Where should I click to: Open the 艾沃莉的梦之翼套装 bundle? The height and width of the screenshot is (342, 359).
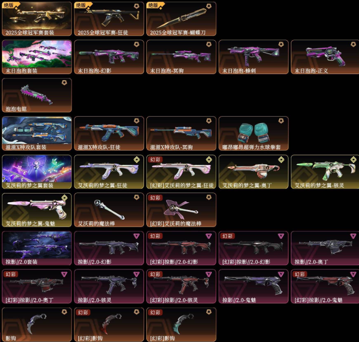coord(37,172)
